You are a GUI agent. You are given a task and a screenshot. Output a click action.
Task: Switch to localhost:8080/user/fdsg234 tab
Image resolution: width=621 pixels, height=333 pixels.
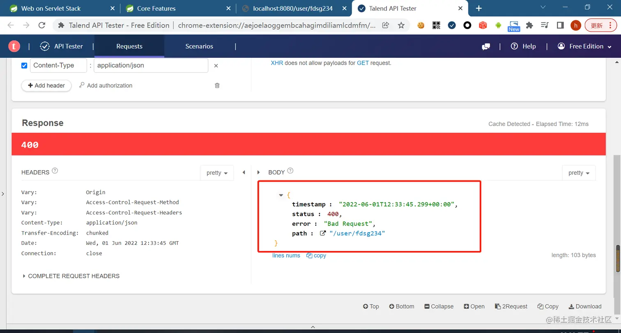point(294,8)
